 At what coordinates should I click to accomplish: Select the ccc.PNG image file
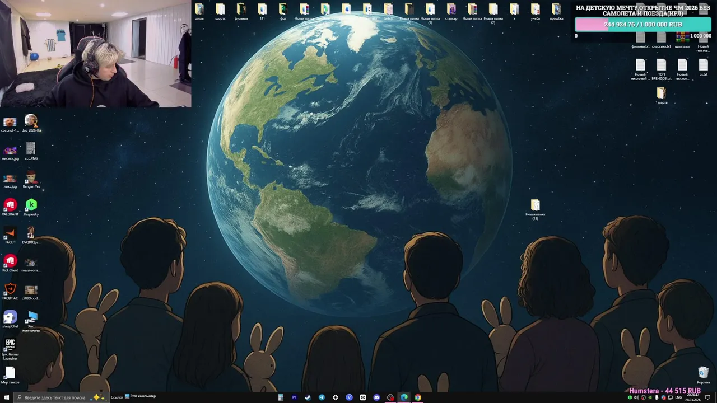click(31, 152)
